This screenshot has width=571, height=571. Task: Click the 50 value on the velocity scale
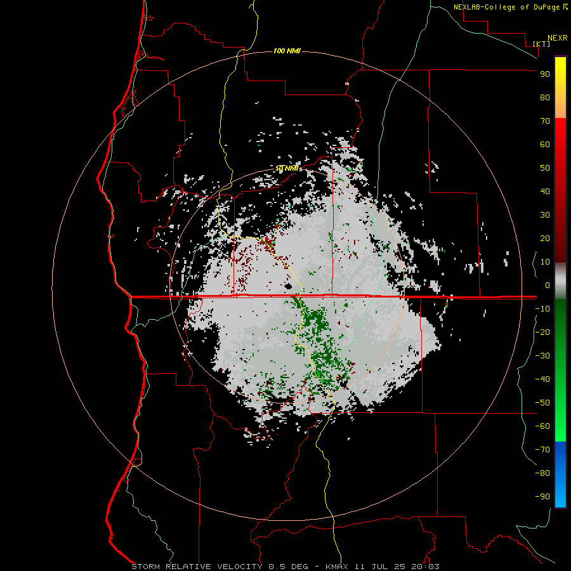point(545,168)
